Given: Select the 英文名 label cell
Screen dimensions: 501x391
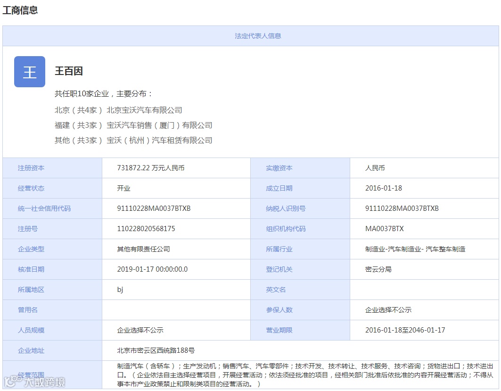Looking at the screenshot, I should click(300, 290).
